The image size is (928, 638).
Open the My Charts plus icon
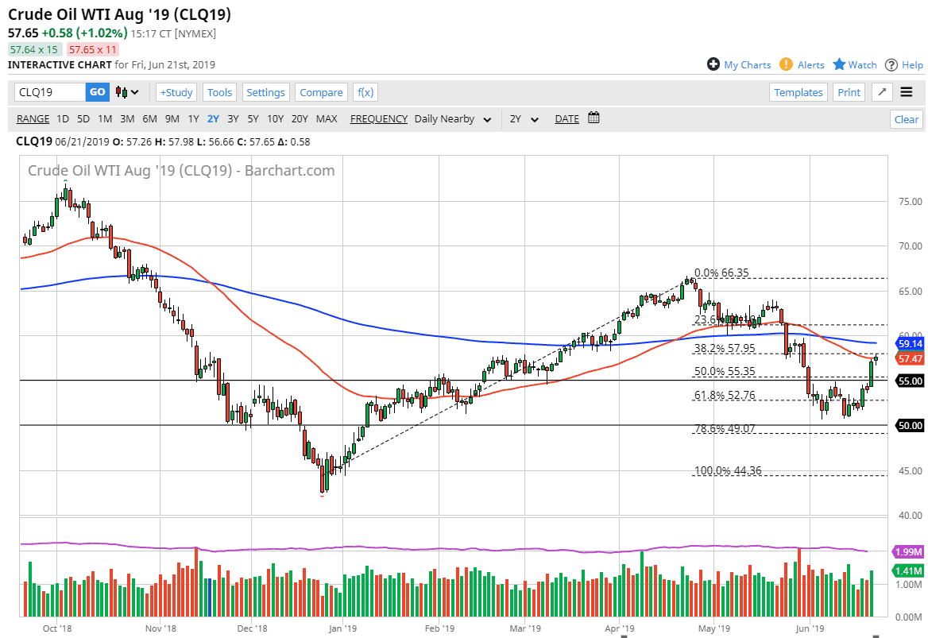point(713,64)
